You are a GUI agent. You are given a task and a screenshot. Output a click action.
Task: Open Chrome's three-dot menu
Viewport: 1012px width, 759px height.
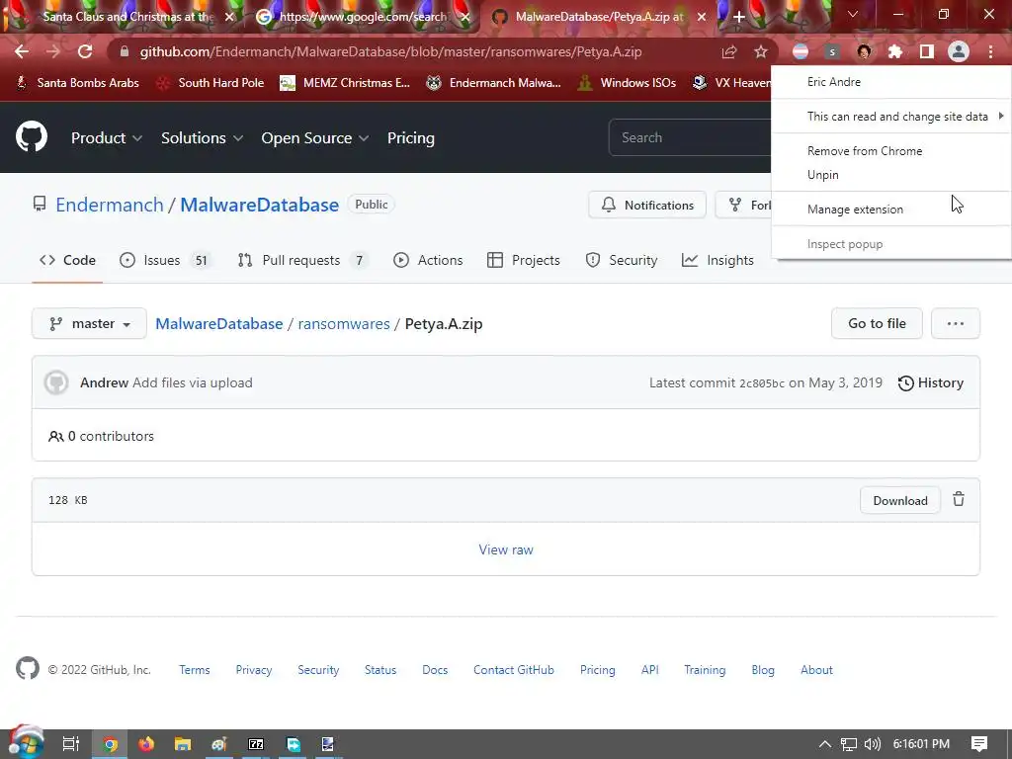pos(990,51)
